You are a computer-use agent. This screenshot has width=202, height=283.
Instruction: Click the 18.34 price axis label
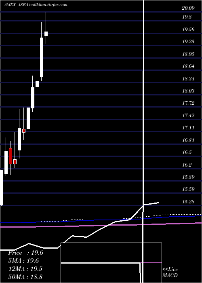coord(188,78)
